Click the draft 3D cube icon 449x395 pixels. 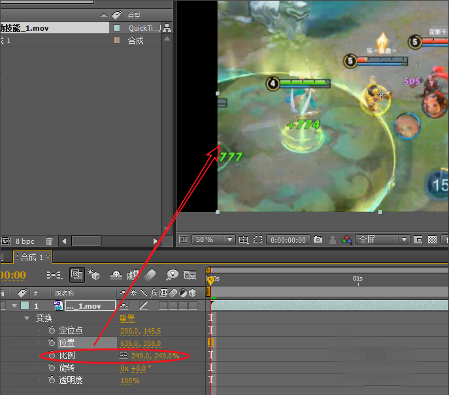pos(95,275)
